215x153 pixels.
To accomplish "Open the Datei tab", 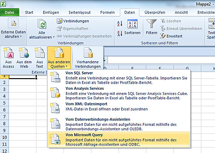I will point(10,12).
